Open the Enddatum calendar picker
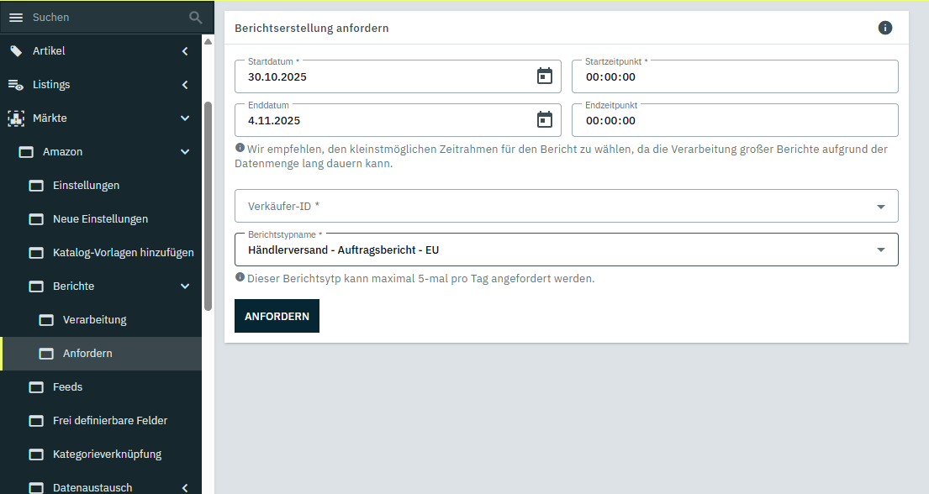This screenshot has height=494, width=929. (x=545, y=120)
